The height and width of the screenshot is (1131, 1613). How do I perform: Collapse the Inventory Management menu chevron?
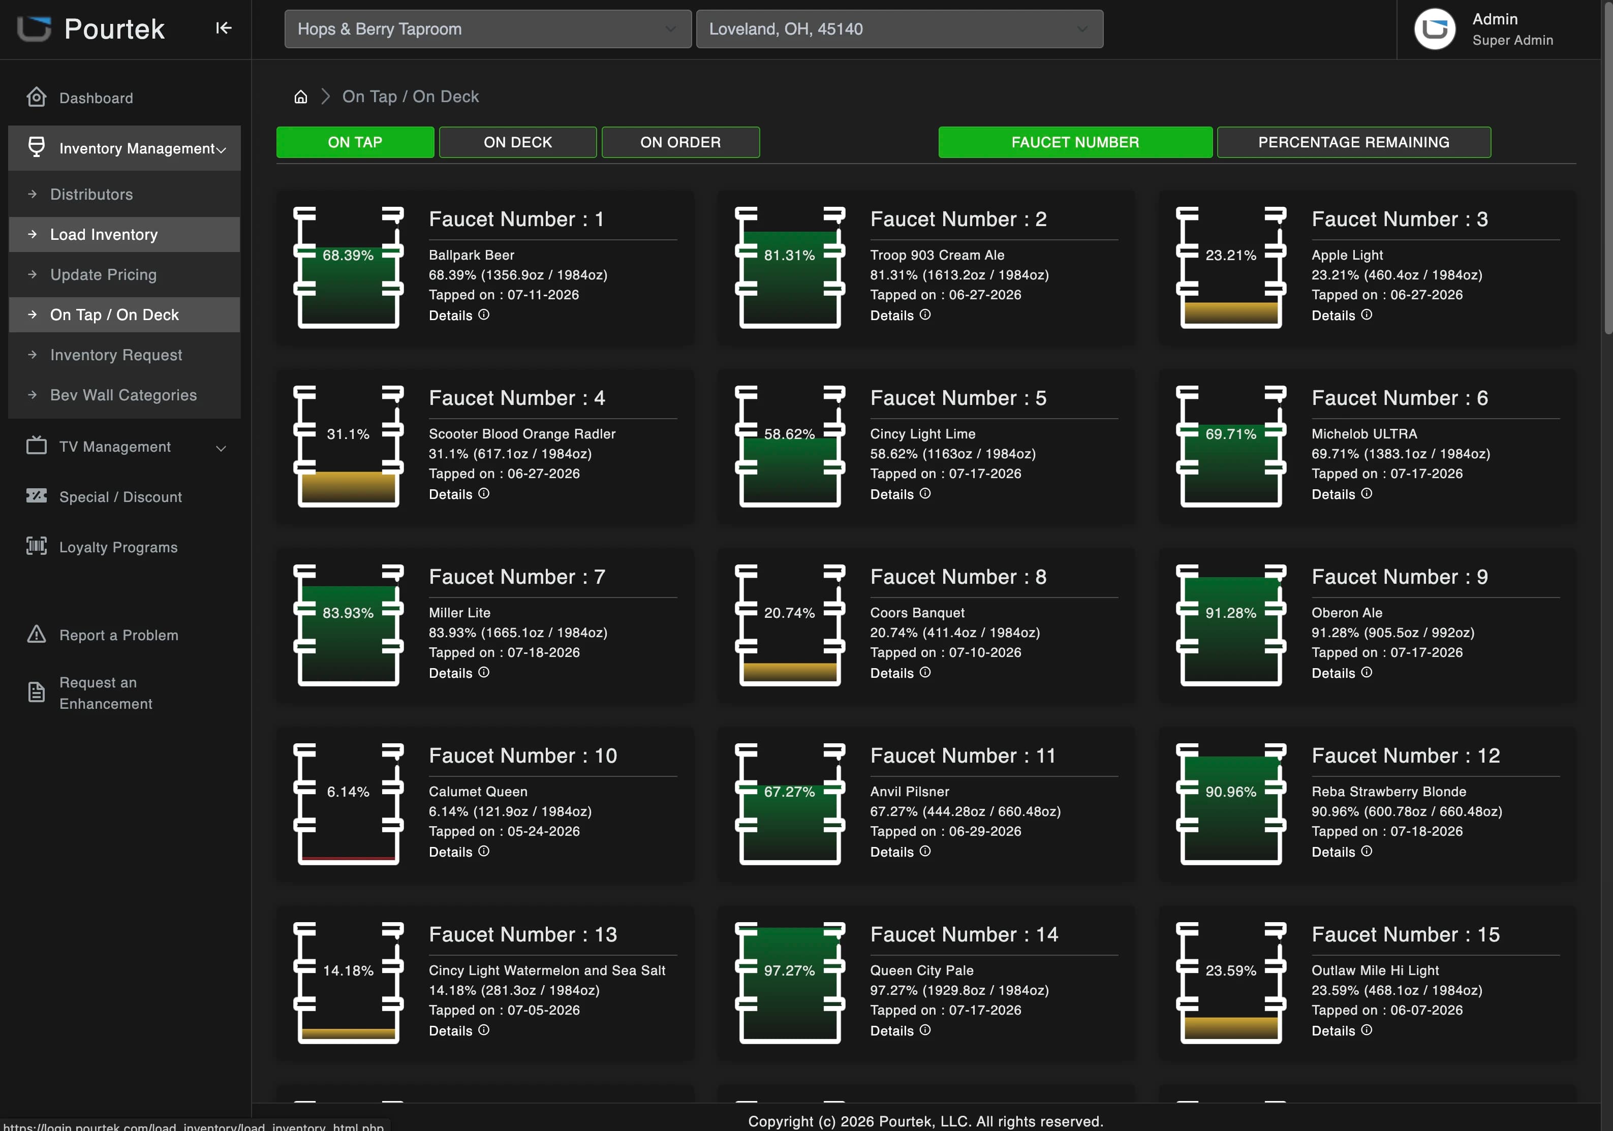[221, 149]
